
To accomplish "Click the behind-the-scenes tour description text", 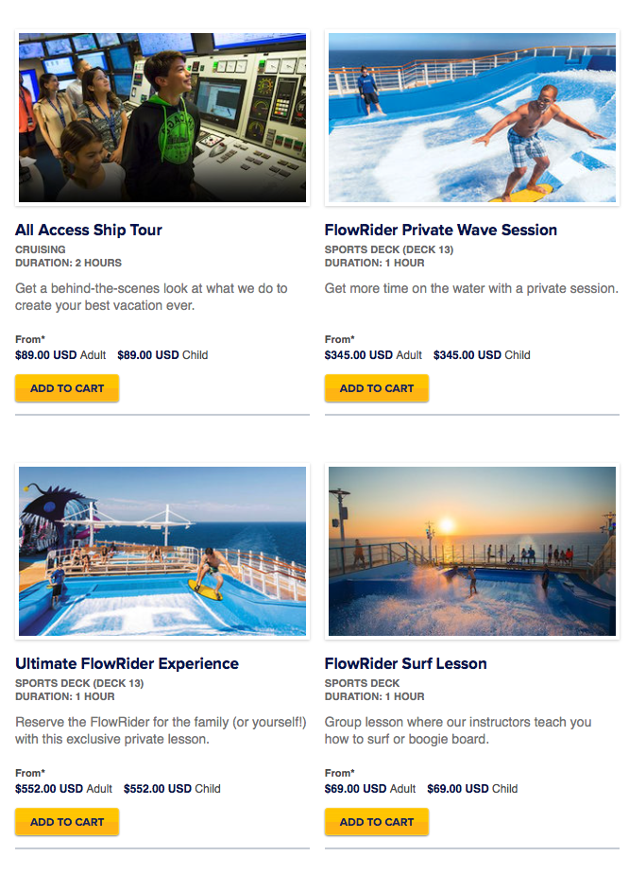I will [x=151, y=297].
